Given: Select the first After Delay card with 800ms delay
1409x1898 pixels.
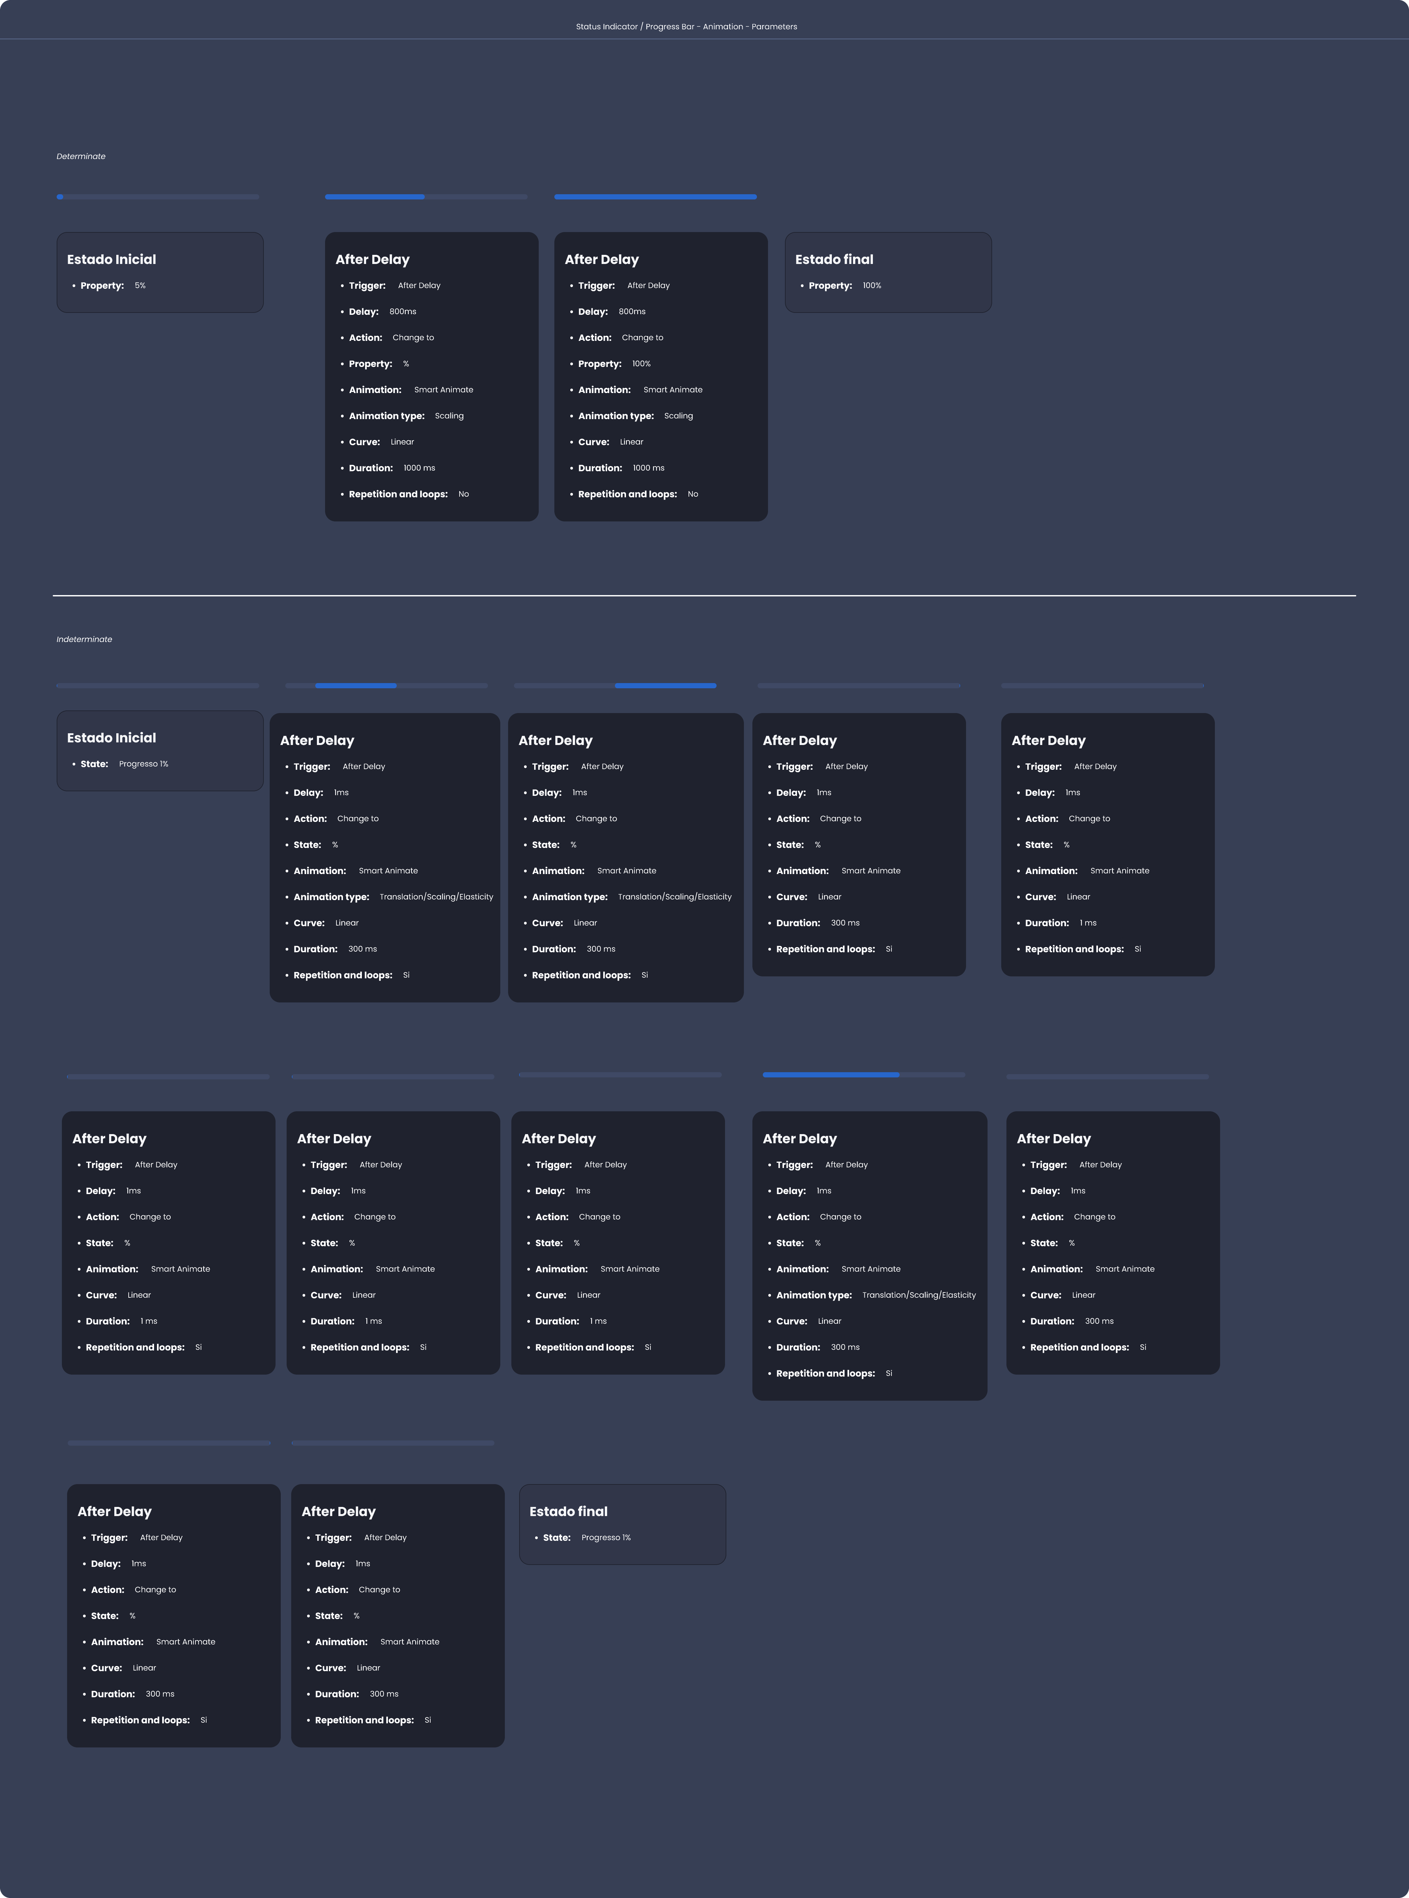Looking at the screenshot, I should pyautogui.click(x=432, y=375).
